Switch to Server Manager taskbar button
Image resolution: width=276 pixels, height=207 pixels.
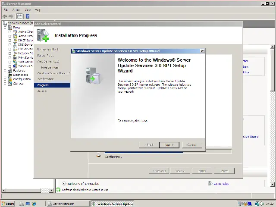click(x=68, y=204)
